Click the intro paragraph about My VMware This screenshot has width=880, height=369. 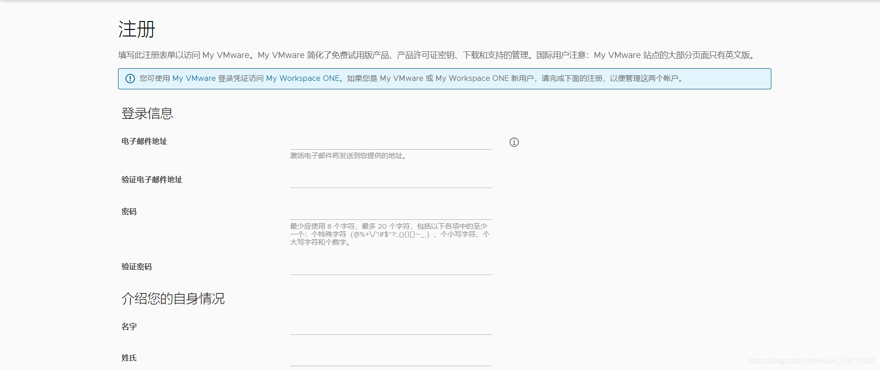pos(437,55)
